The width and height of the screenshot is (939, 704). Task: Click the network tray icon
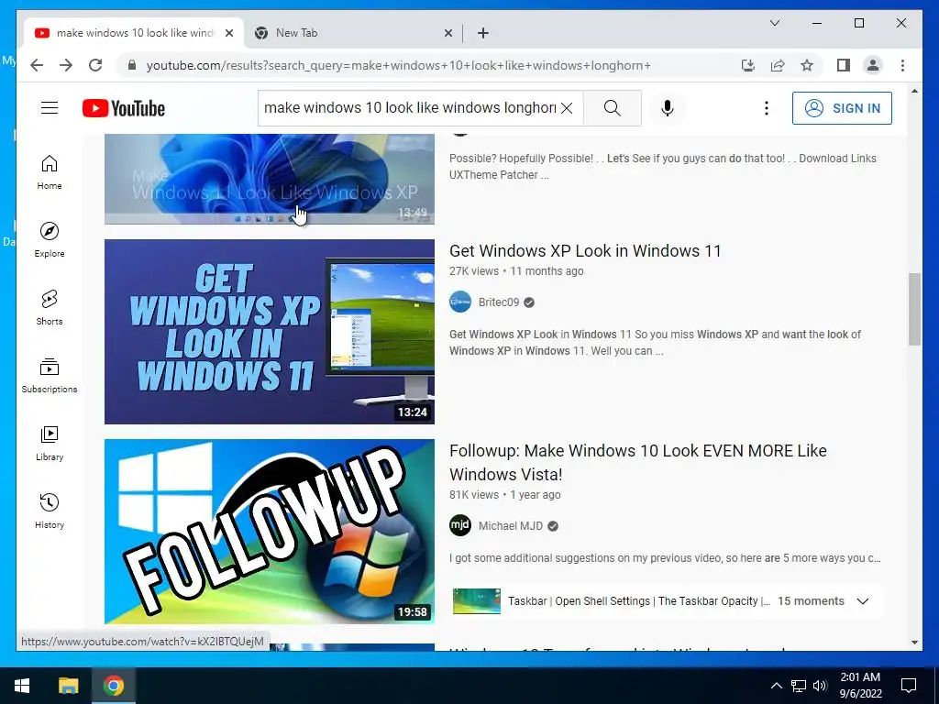point(799,686)
